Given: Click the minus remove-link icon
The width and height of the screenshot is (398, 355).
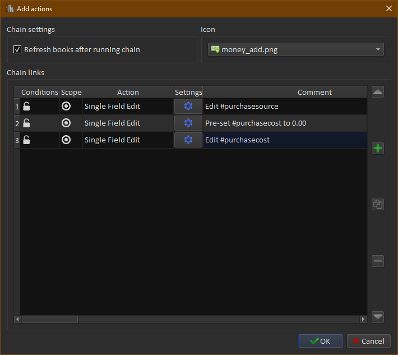Looking at the screenshot, I should (378, 261).
